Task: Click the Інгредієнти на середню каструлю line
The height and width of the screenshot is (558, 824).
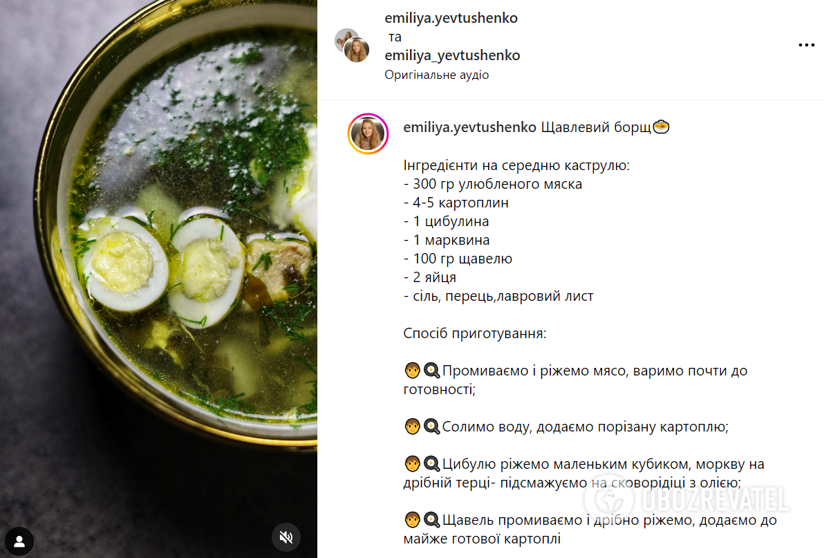Action: point(516,165)
